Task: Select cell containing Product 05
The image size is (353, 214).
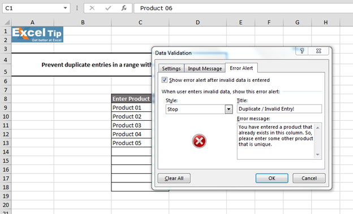Action: (131, 143)
